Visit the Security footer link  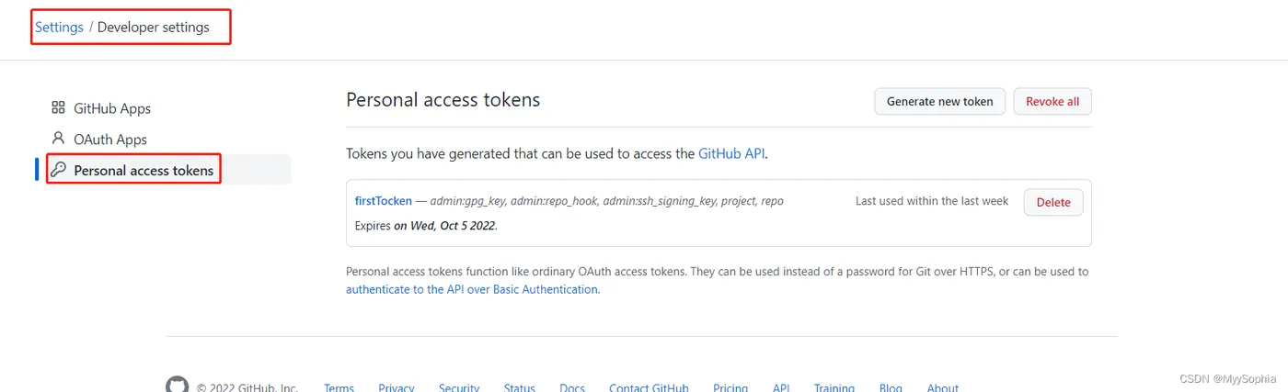coord(458,387)
